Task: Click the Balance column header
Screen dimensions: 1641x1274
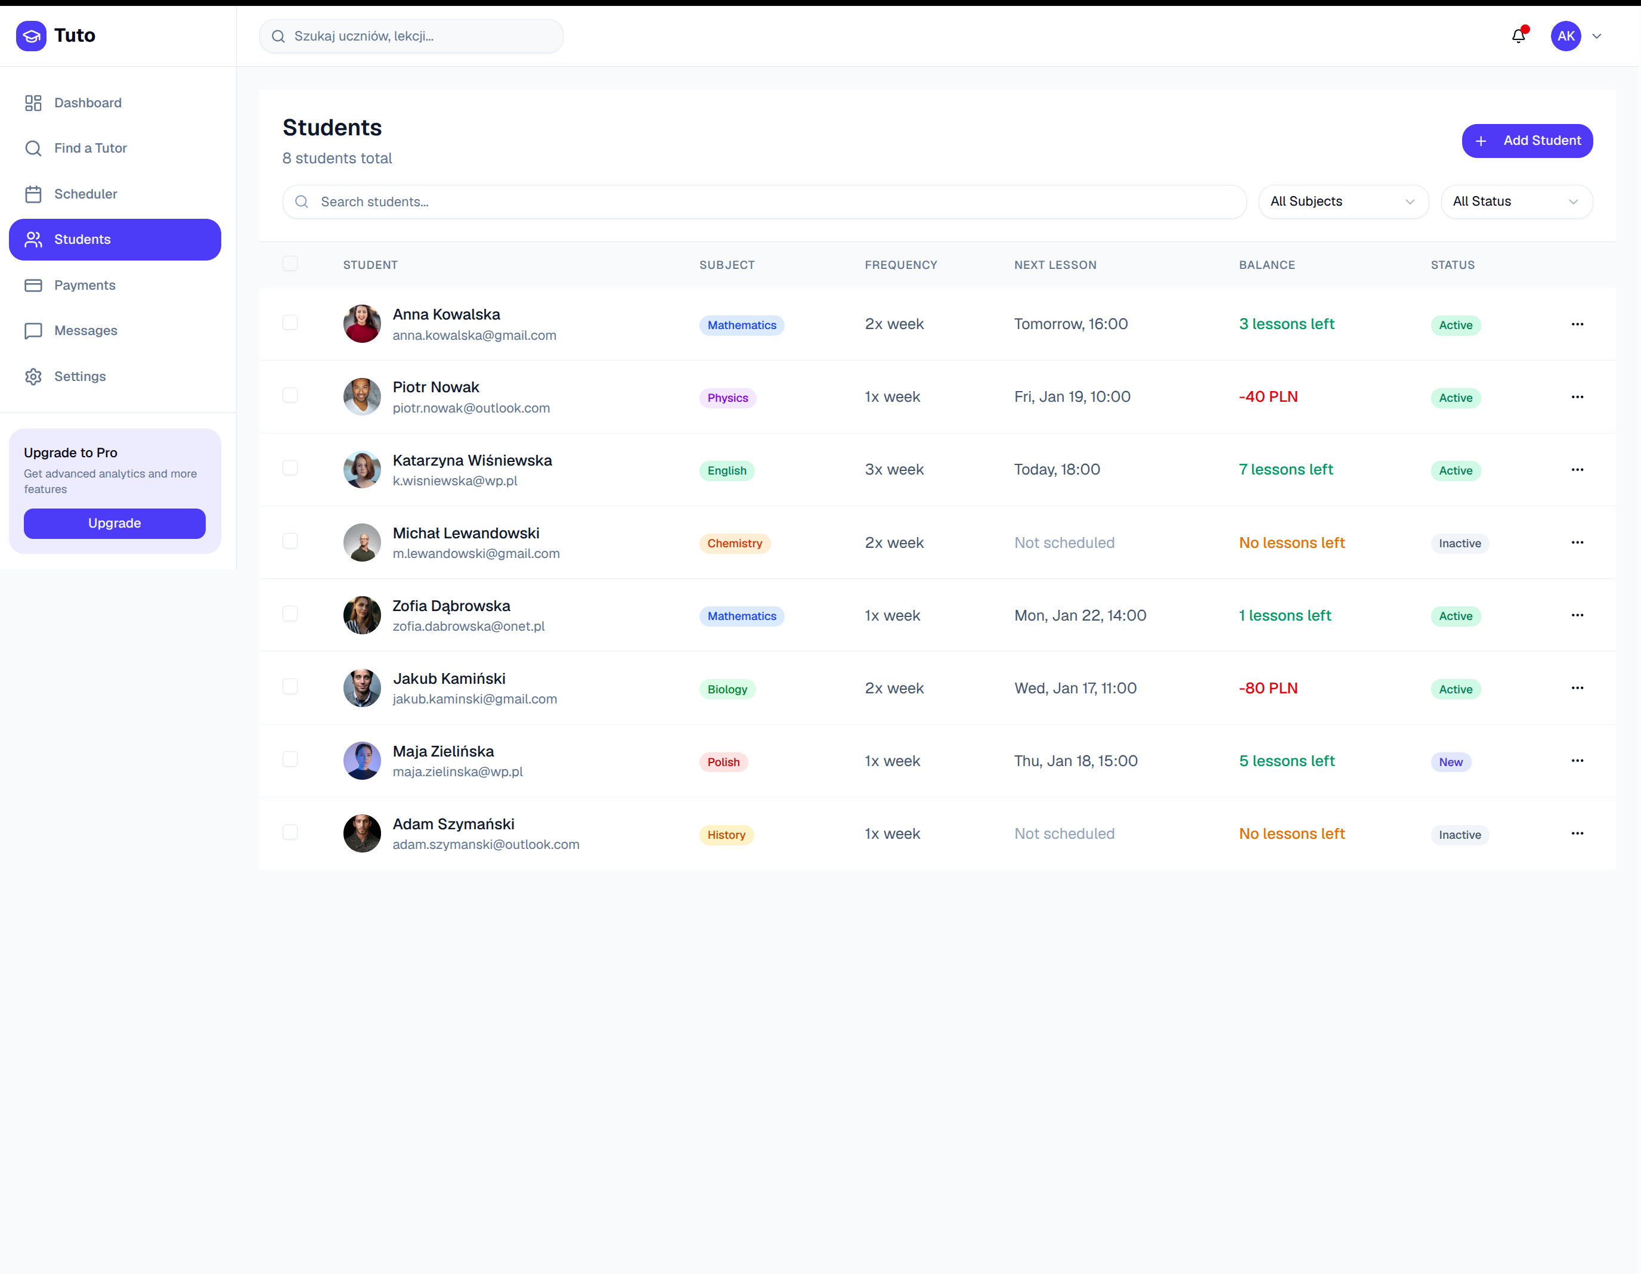Action: [1267, 265]
